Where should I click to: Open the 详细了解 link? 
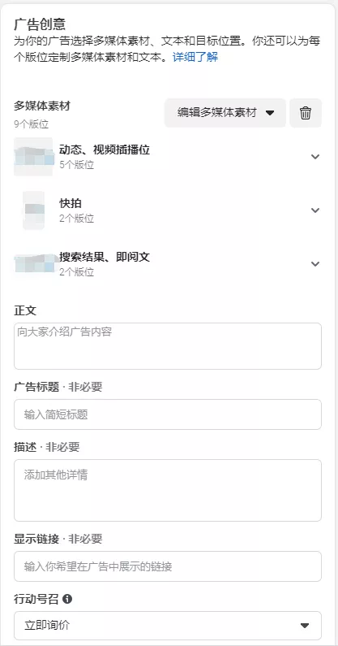coord(195,57)
